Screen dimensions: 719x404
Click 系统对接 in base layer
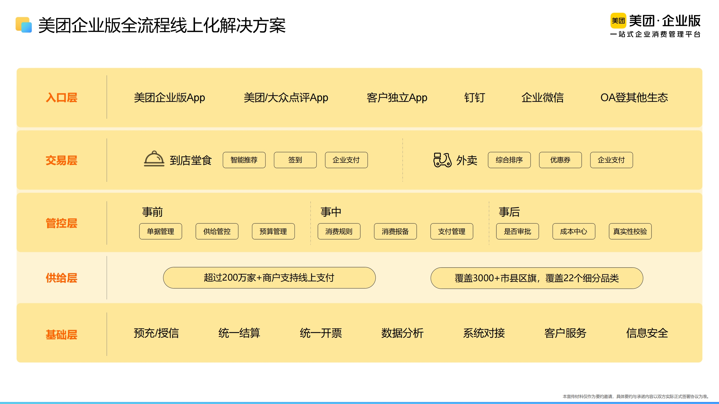tap(484, 333)
